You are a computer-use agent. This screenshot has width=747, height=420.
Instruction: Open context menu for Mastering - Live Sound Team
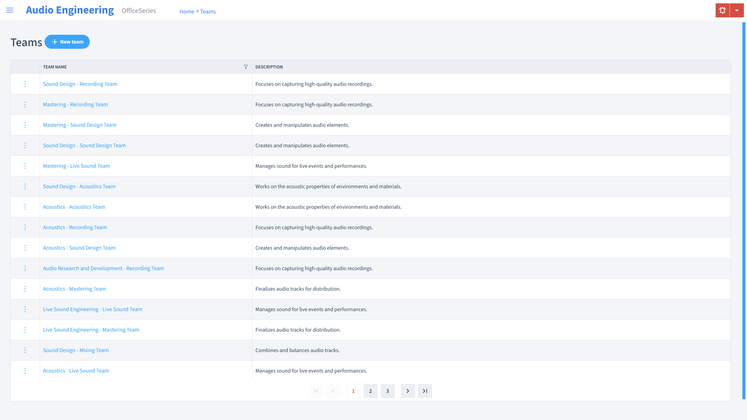pyautogui.click(x=25, y=166)
